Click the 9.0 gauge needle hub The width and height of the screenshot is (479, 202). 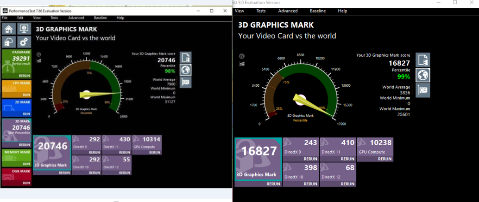coord(301,99)
